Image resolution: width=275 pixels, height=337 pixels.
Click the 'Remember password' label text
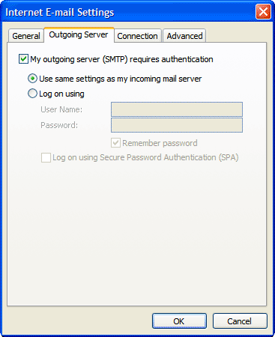click(160, 143)
